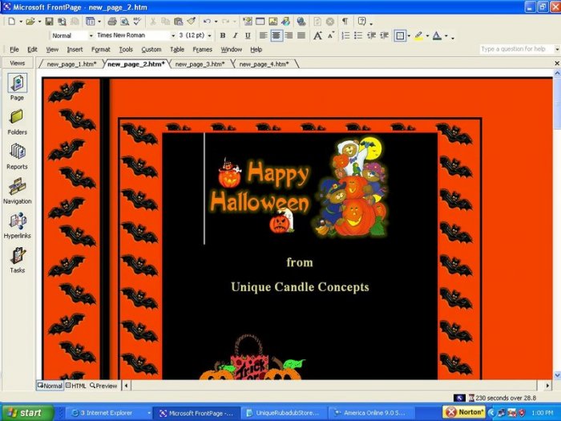561x421 pixels.
Task: Switch to new_page_1.htm tab
Action: click(x=71, y=64)
